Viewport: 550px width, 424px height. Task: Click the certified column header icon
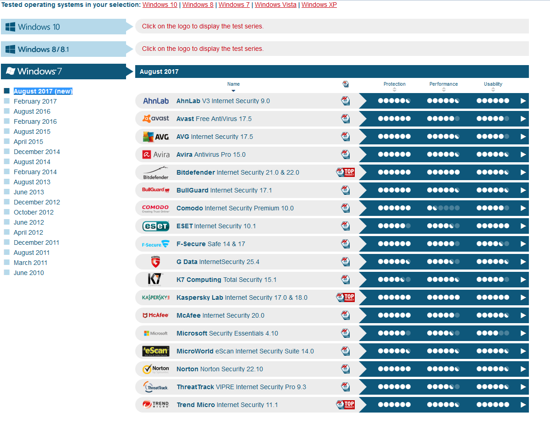346,84
